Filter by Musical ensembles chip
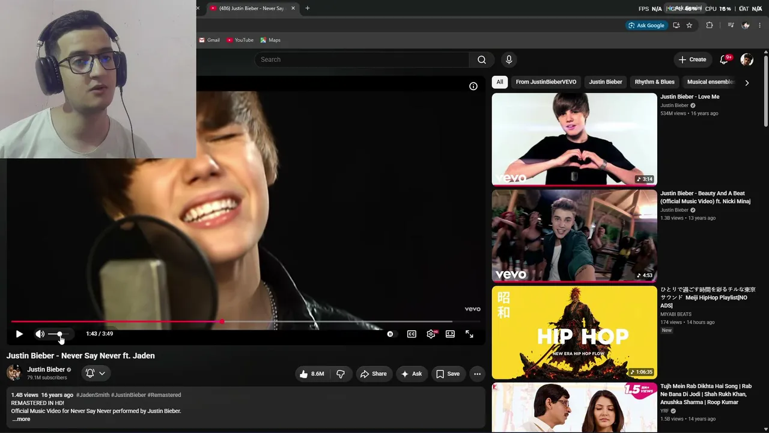 click(x=711, y=82)
